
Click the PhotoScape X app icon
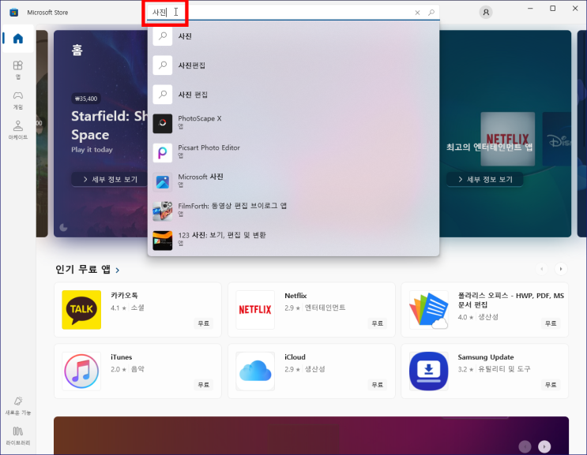pyautogui.click(x=163, y=123)
